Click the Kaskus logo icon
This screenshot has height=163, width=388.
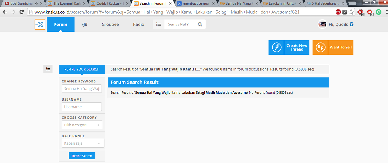(x=40, y=25)
